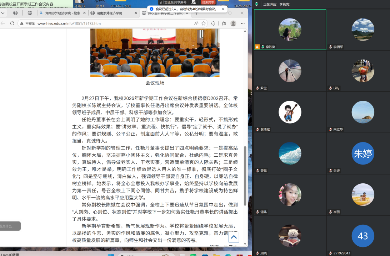Open the browser extensions puzzle icon
The width and height of the screenshot is (390, 256).
coord(213,23)
